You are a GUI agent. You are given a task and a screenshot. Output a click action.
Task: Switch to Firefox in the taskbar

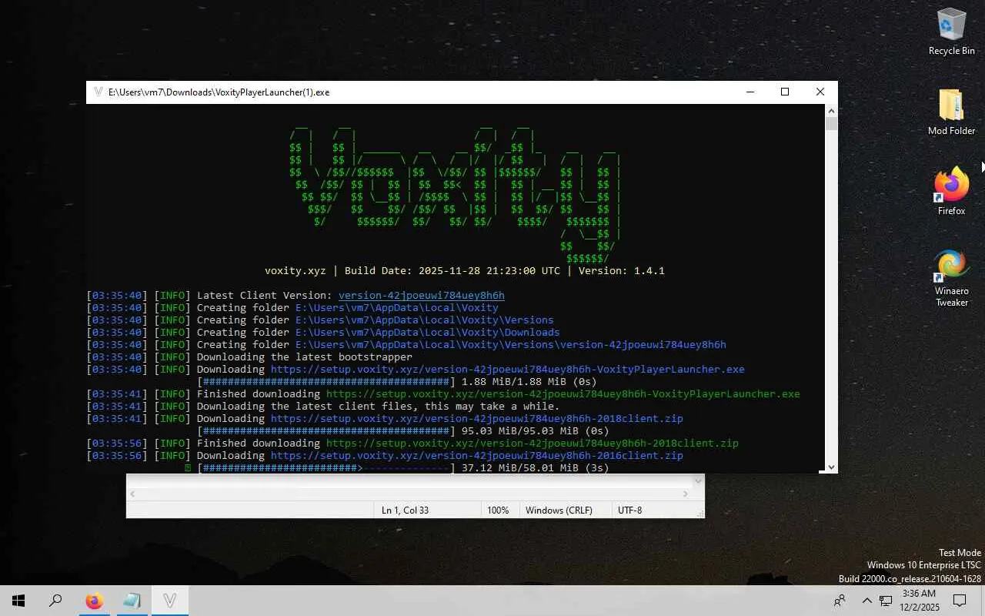point(94,601)
